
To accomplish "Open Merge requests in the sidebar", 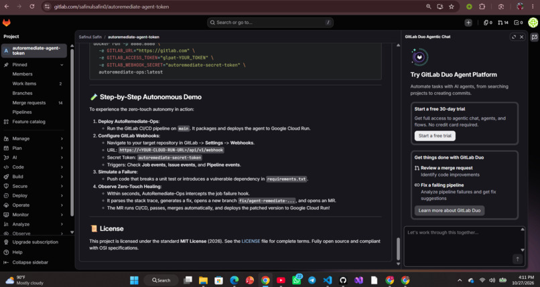I will [33, 103].
